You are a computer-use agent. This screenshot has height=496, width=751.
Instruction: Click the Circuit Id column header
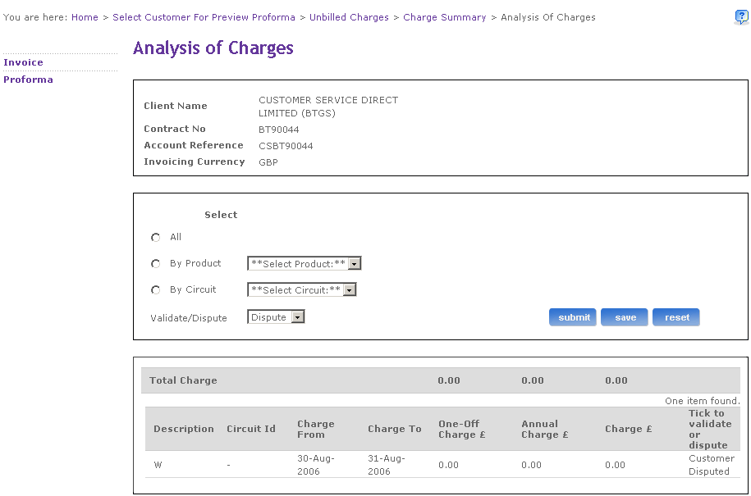pos(251,429)
